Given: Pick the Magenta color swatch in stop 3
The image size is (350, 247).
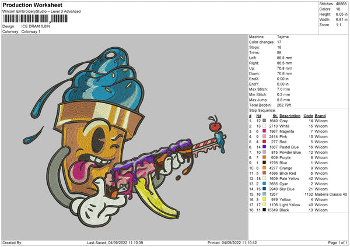Looking at the screenshot, I should [x=264, y=131].
